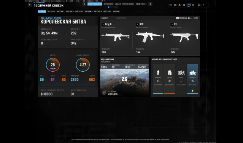Select the Престиж 5 filter tab

tap(79, 11)
